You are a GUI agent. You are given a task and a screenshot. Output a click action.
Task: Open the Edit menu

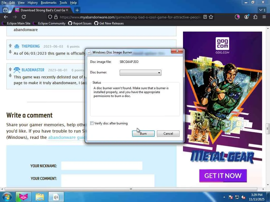click(12, 3)
